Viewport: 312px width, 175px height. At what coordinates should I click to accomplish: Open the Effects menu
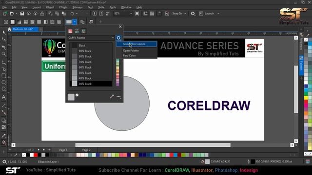tap(63, 7)
